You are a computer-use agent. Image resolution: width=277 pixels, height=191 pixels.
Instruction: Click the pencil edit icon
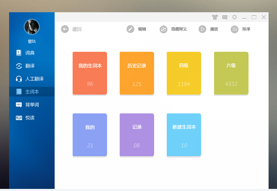(x=130, y=29)
